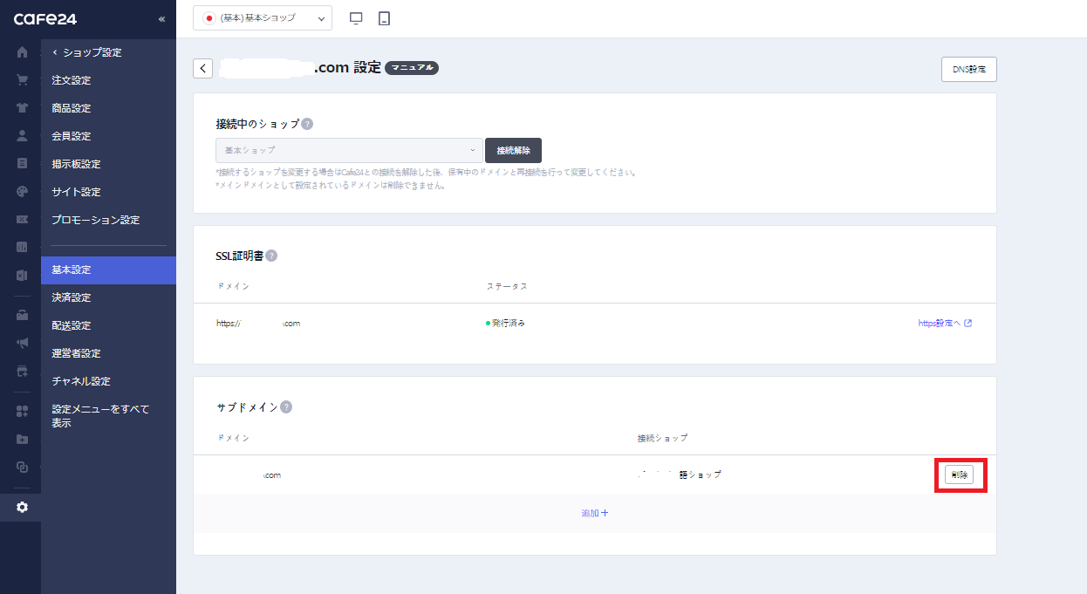Click 削除 button for the subdomain
This screenshot has height=594, width=1087.
(x=959, y=475)
